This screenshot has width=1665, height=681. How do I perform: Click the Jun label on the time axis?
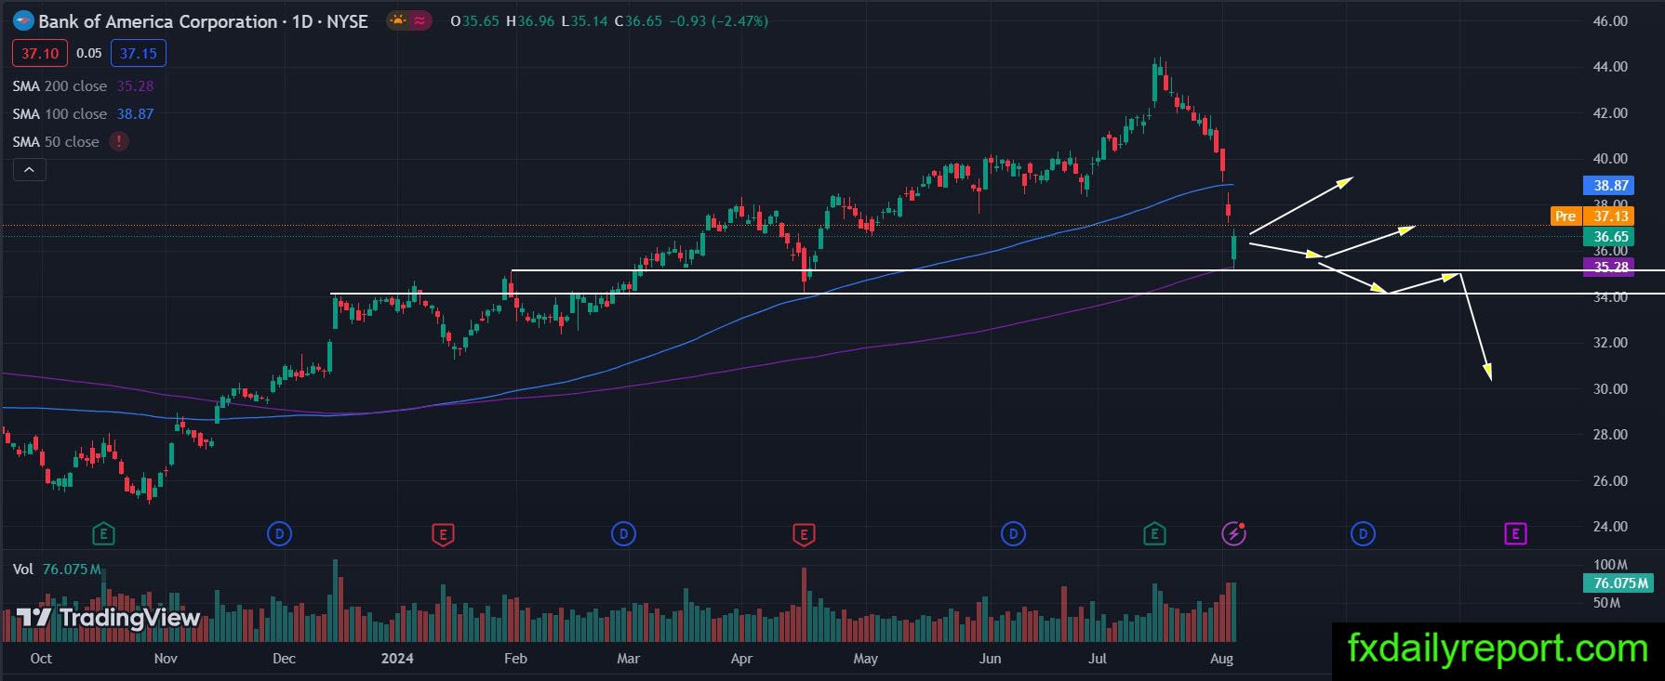pos(990,658)
